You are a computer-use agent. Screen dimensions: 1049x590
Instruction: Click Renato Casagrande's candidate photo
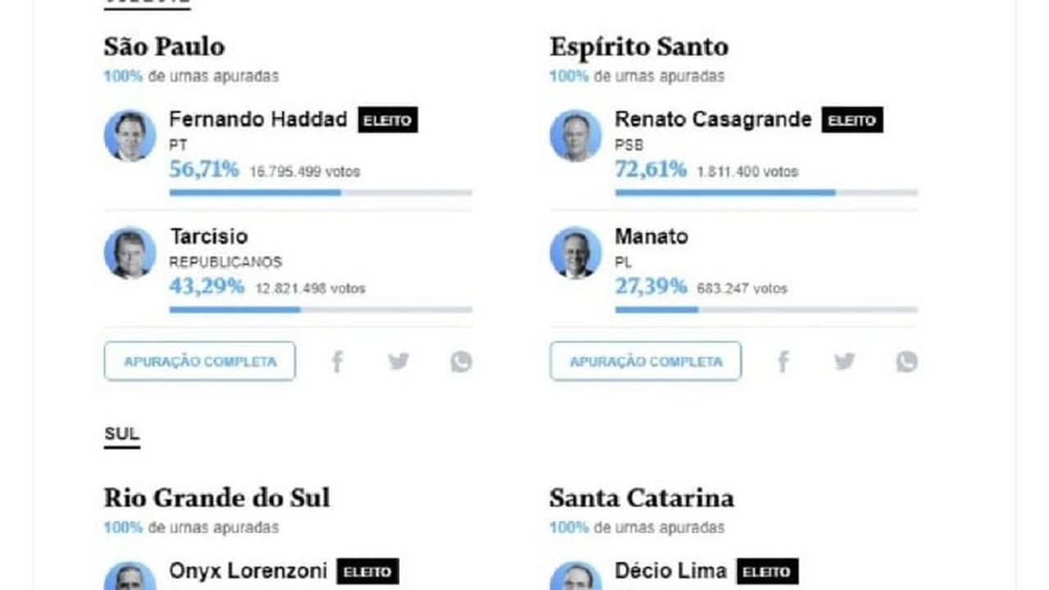(x=575, y=135)
